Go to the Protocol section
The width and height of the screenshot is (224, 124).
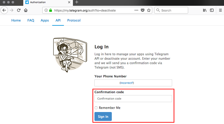tap(74, 20)
